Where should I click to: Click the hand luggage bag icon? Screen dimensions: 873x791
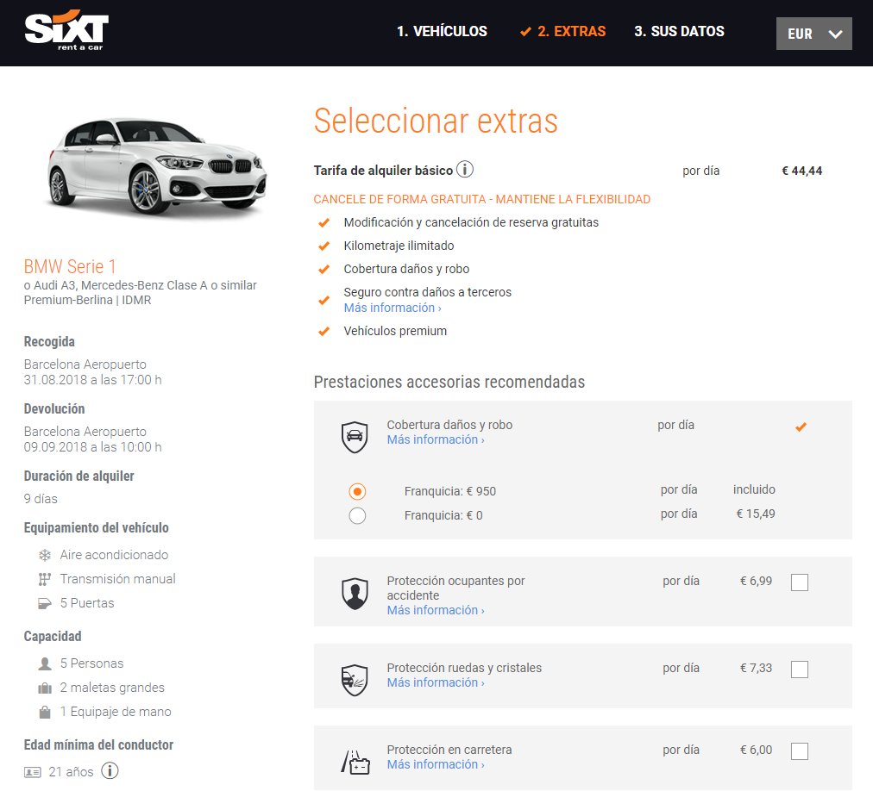(45, 712)
